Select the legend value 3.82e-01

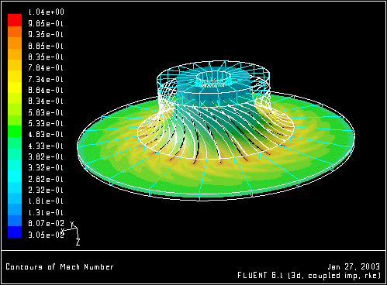[46, 156]
